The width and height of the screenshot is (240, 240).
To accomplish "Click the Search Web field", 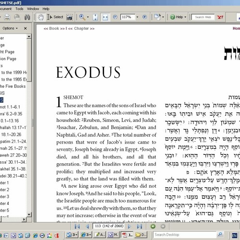I will [x=203, y=17].
